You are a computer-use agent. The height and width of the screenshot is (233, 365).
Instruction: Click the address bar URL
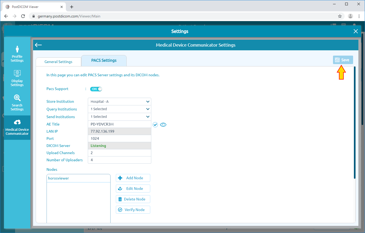click(69, 16)
